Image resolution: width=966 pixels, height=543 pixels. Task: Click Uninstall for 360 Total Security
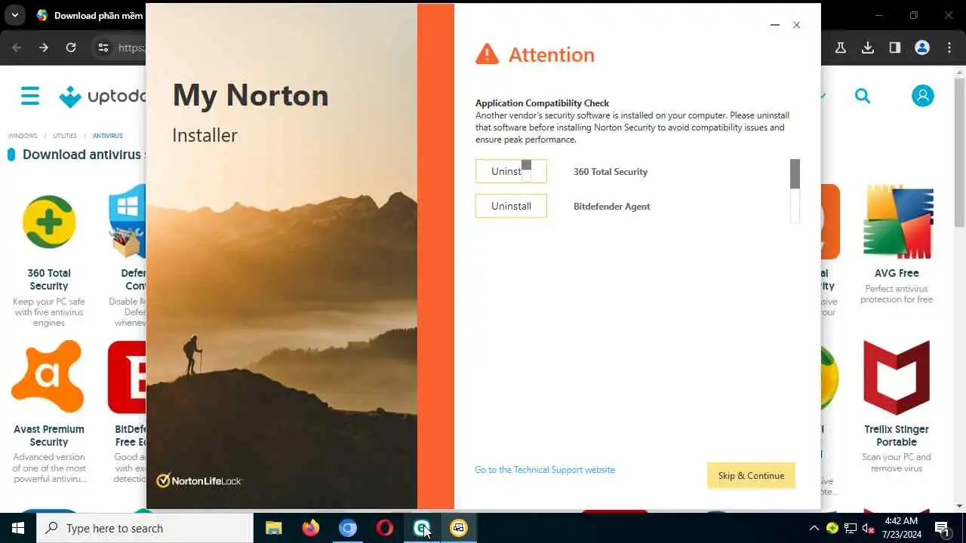[x=511, y=171]
